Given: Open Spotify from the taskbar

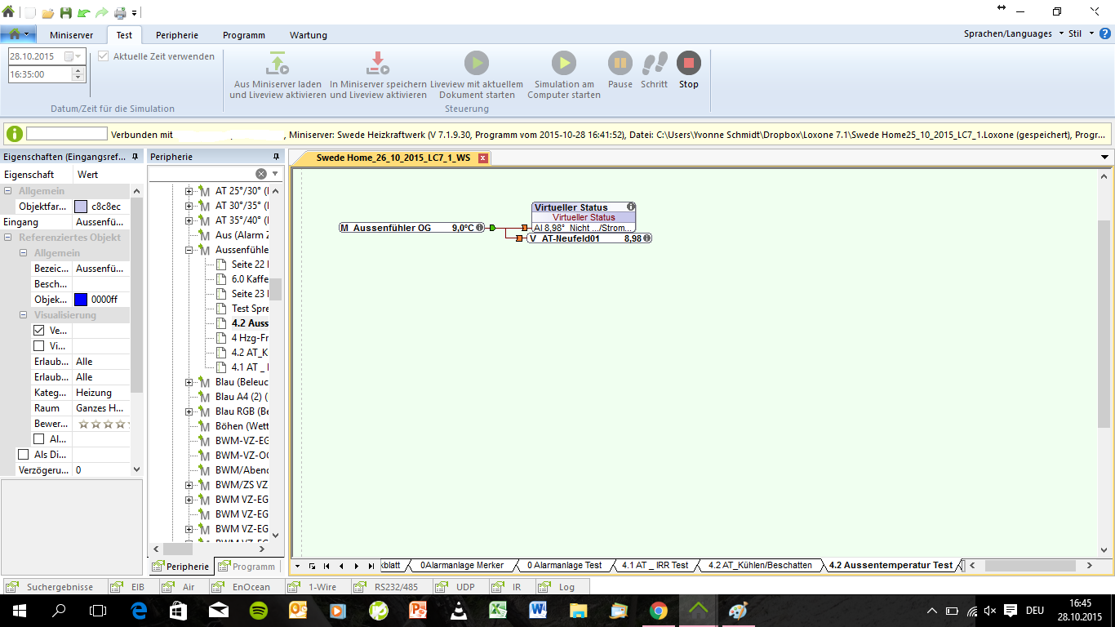Looking at the screenshot, I should [257, 610].
